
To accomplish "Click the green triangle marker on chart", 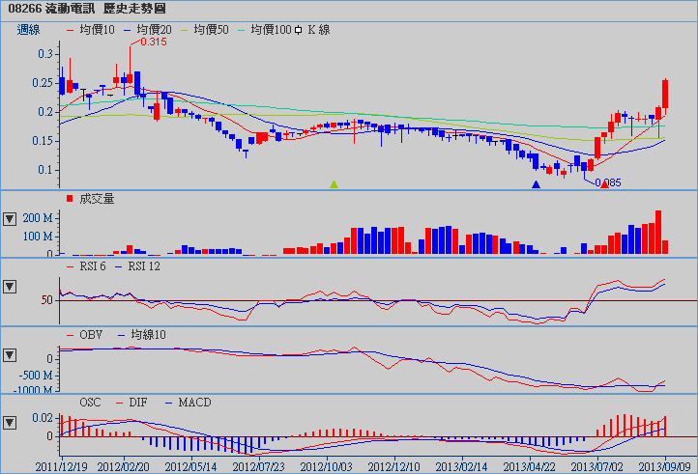I will 334,183.
